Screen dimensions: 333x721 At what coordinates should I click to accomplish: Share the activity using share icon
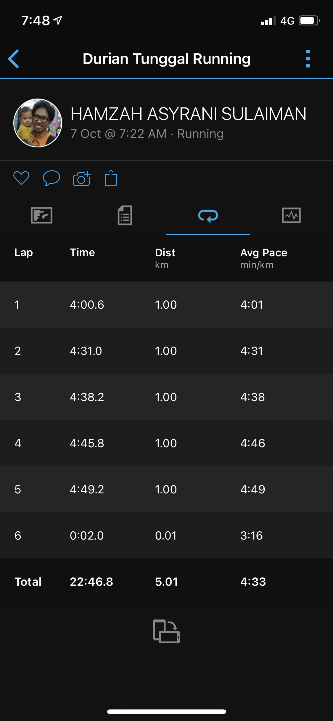pos(111,178)
